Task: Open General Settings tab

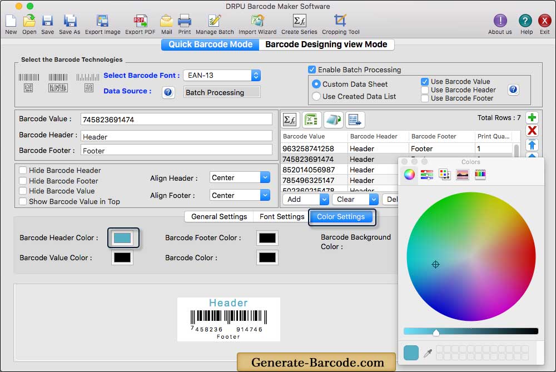Action: (x=219, y=217)
